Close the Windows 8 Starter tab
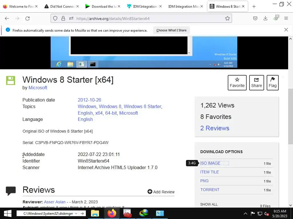The width and height of the screenshot is (293, 219). click(x=243, y=7)
